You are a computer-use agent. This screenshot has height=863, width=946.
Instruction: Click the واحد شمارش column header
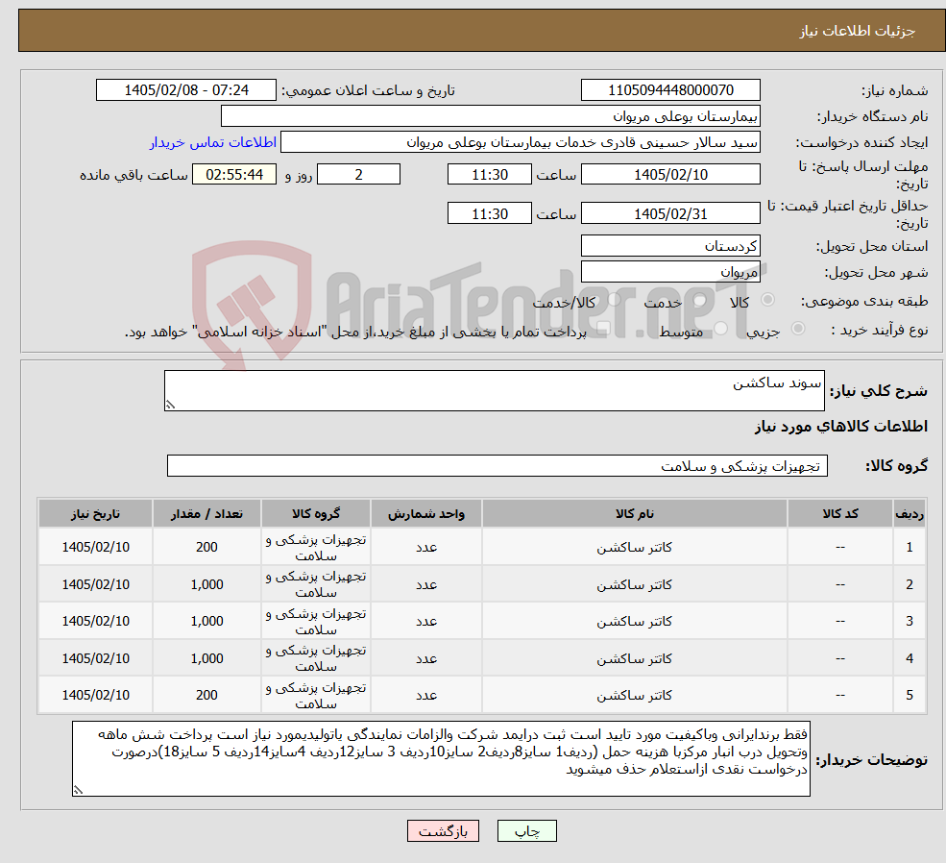[x=426, y=513]
